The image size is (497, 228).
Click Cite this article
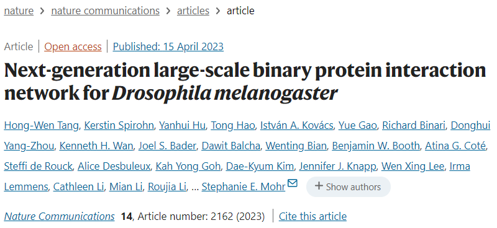click(x=312, y=216)
